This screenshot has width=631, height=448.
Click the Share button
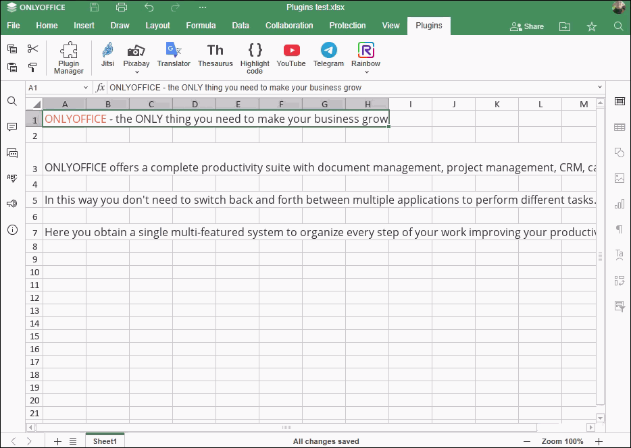pyautogui.click(x=526, y=26)
